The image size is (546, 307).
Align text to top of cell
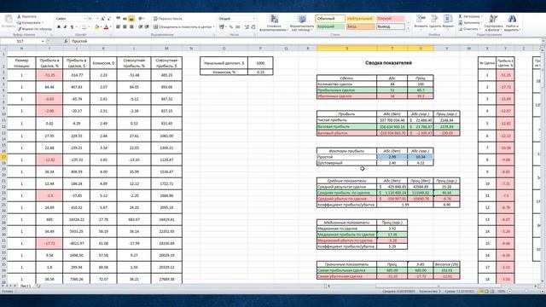tap(119, 19)
